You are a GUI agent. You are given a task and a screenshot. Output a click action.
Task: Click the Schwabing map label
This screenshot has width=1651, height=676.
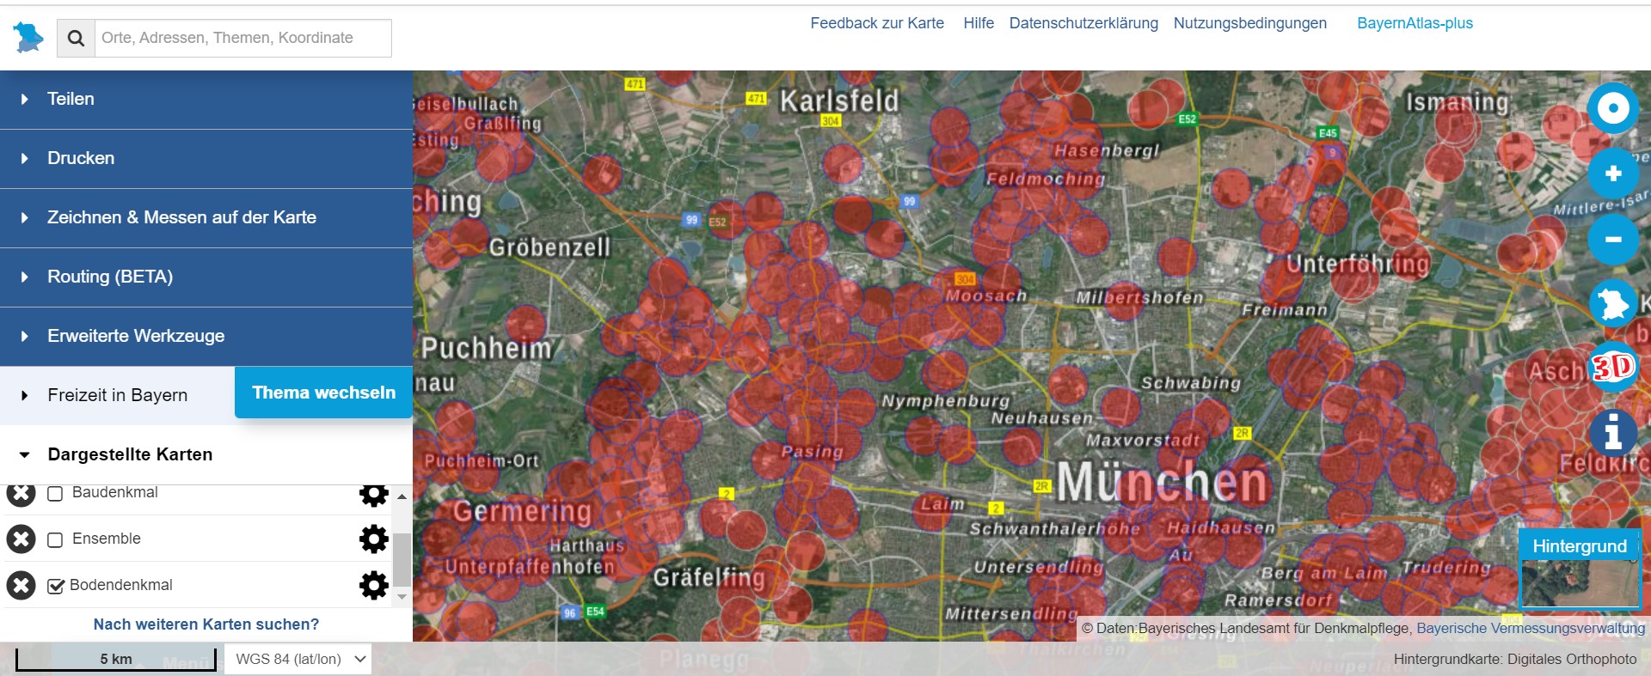(x=1191, y=383)
